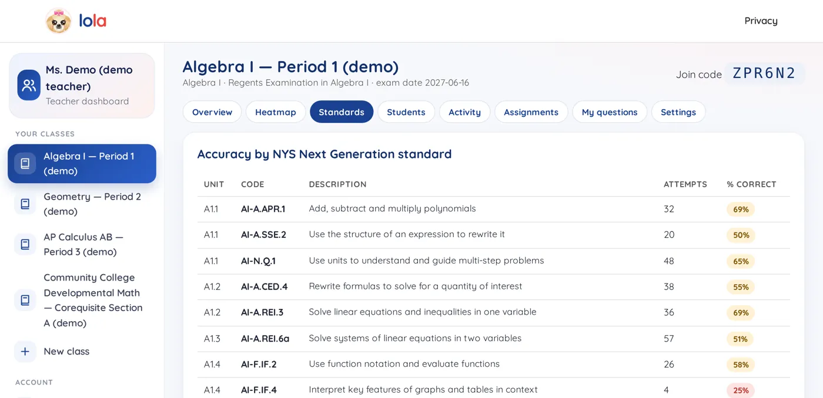Image resolution: width=823 pixels, height=398 pixels.
Task: Click the 65% badge for AI-N.Q.1
Action: 741,261
